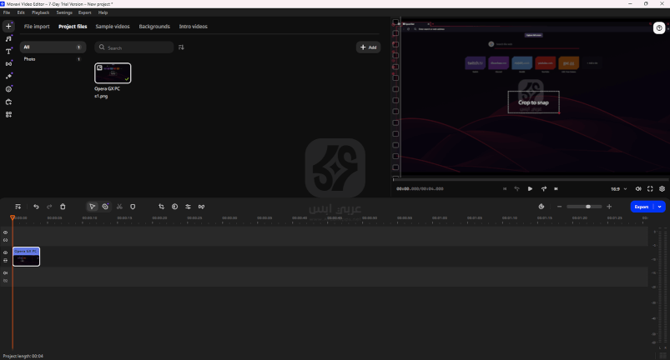Image resolution: width=670 pixels, height=360 pixels.
Task: Switch to the Sample videos tab
Action: 113,27
